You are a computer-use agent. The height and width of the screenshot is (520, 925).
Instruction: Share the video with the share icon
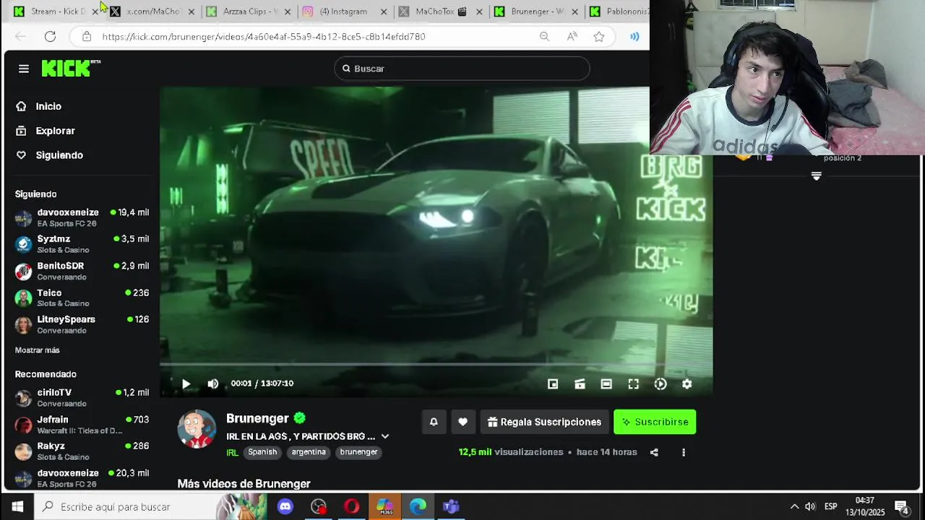click(x=654, y=452)
